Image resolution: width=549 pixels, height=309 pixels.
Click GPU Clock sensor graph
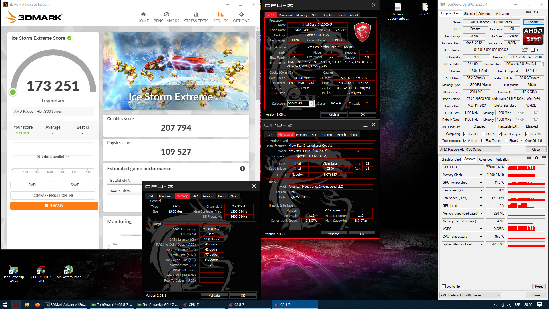[526, 167]
